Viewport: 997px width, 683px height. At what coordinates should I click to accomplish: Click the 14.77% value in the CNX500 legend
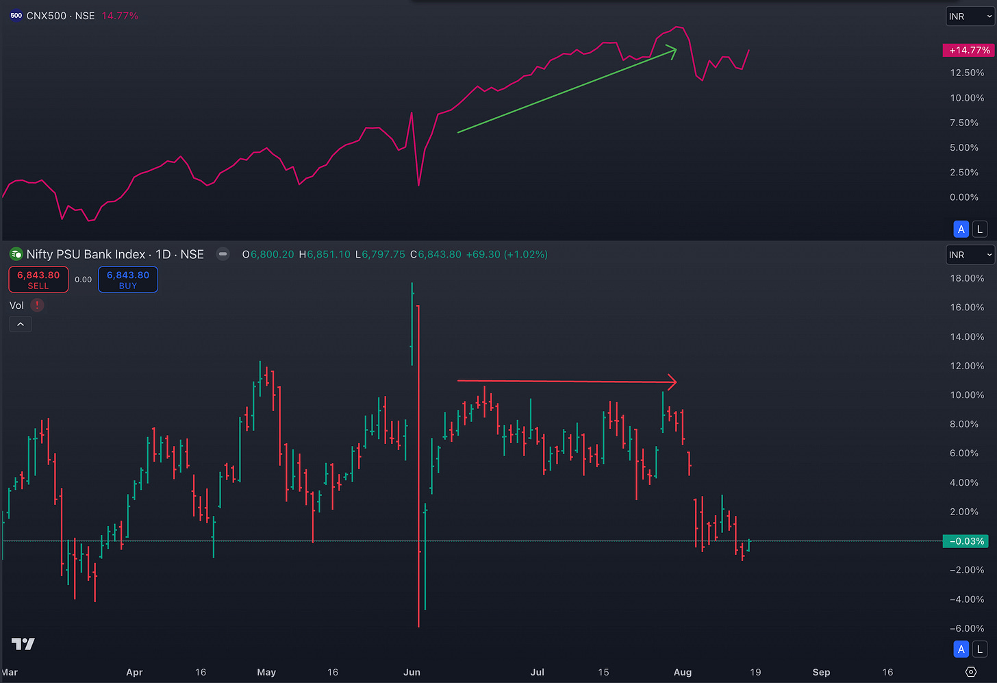tap(120, 16)
